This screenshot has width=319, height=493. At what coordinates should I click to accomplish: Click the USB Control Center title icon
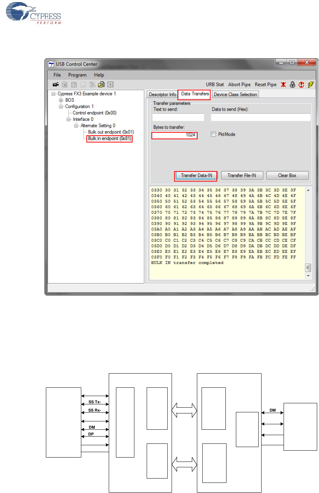[51, 64]
